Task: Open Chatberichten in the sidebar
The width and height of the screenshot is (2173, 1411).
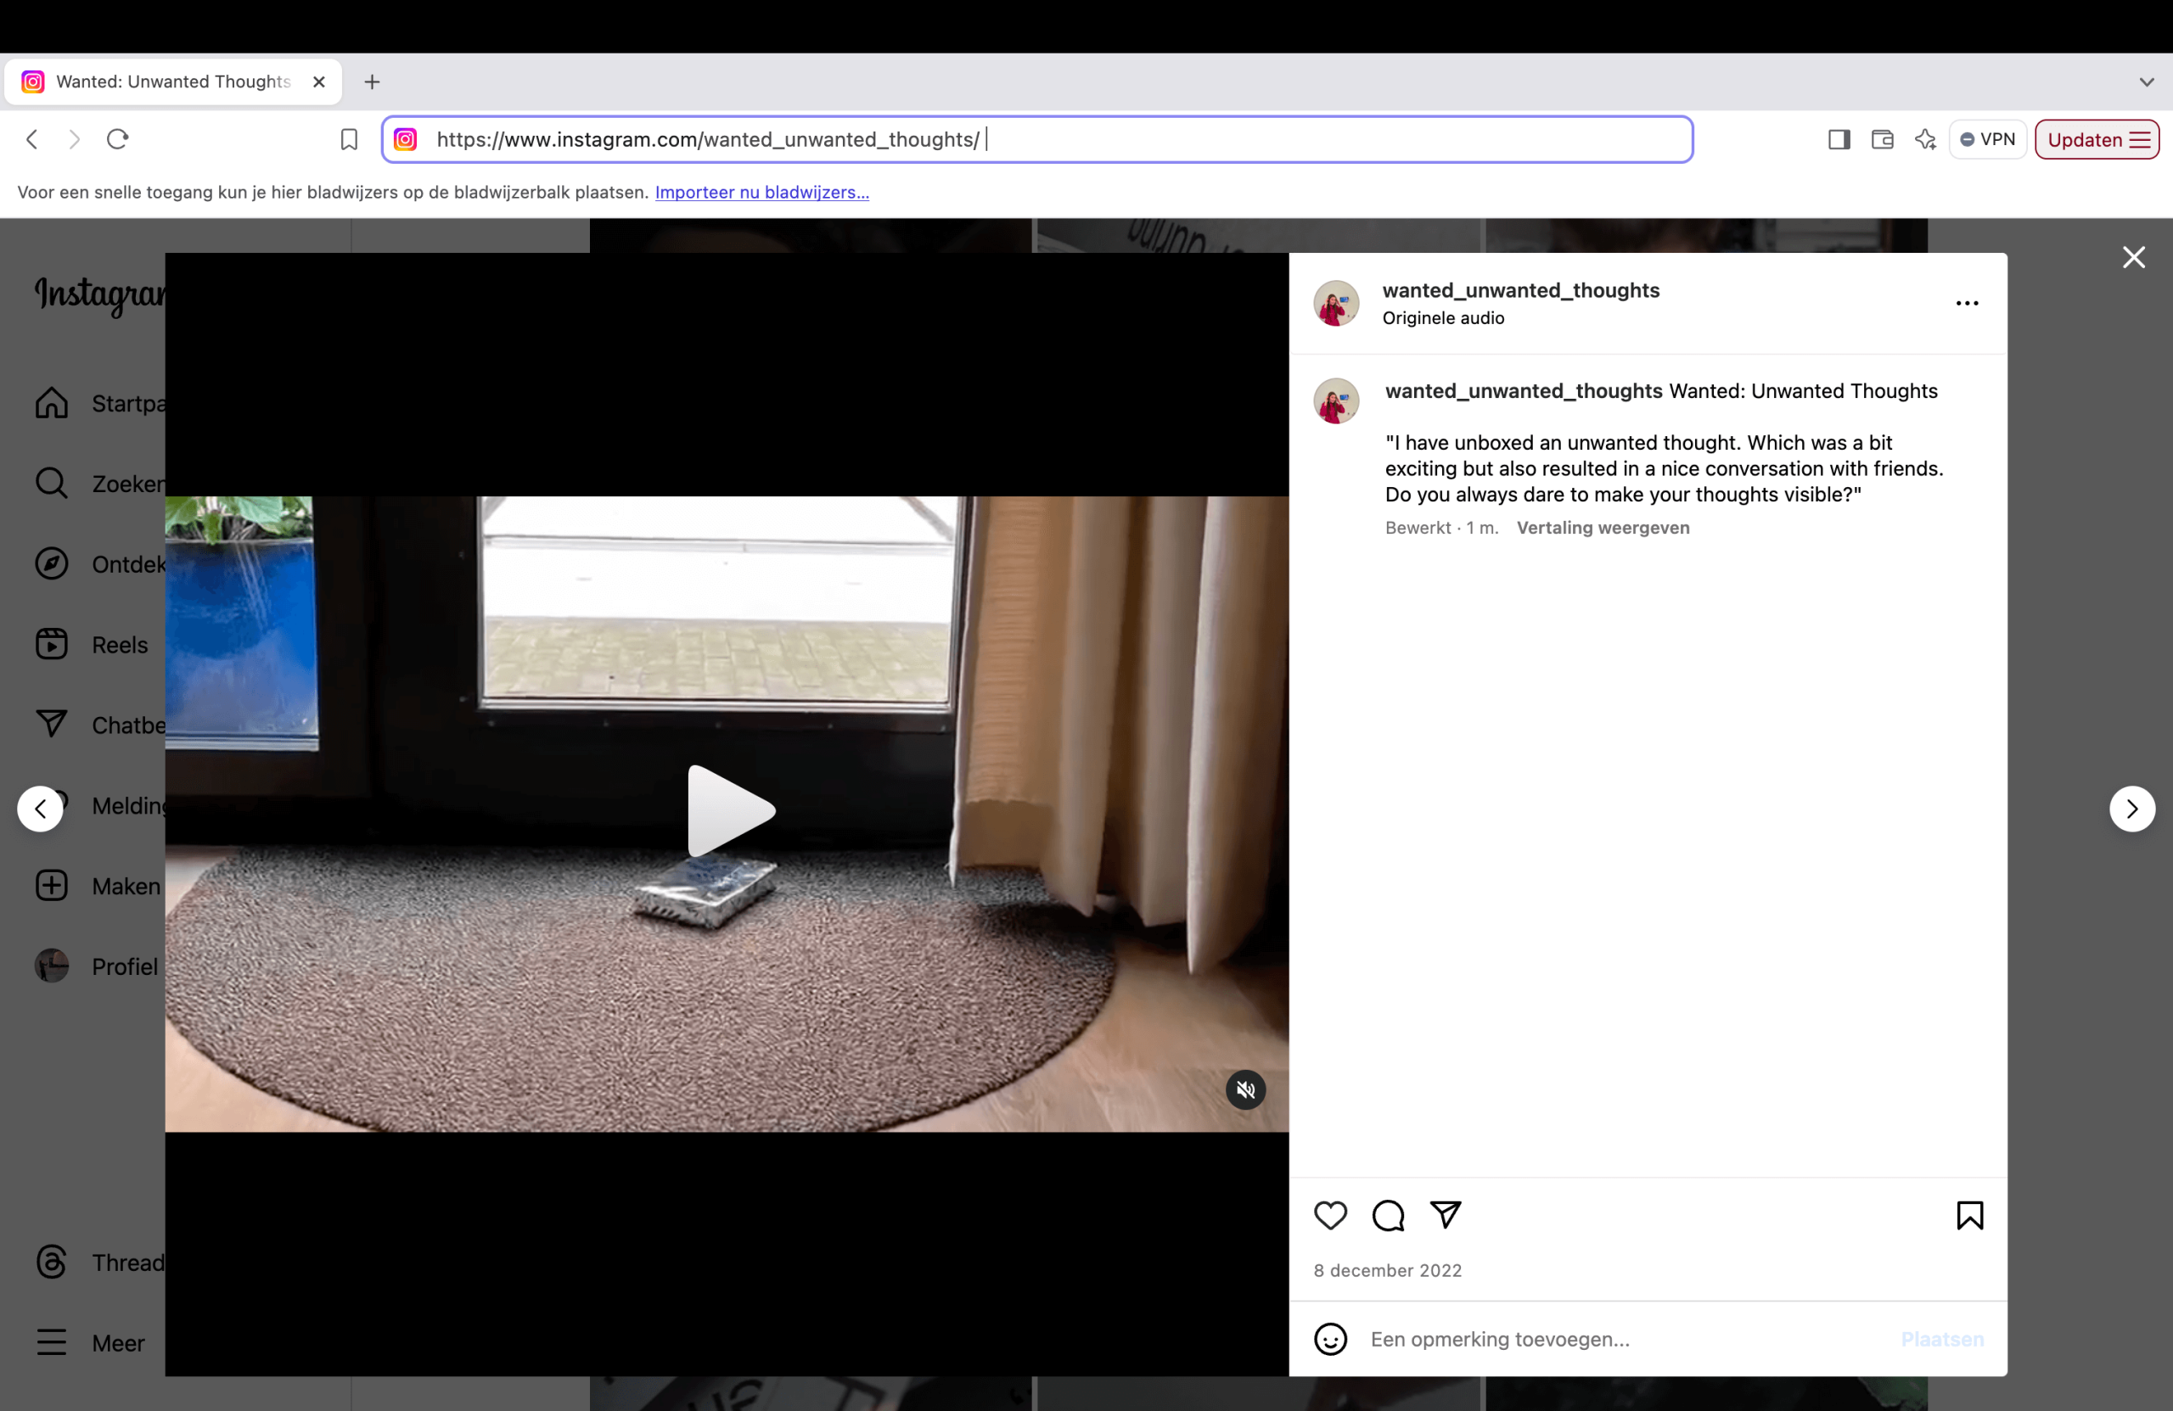Action: (x=98, y=725)
